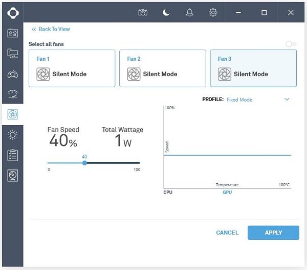This screenshot has width=307, height=270.
Task: Expand the Profile dropdown chevron
Action: (x=287, y=100)
